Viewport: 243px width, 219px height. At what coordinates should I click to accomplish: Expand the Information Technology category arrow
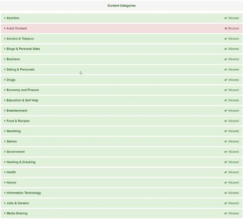tap(5, 193)
